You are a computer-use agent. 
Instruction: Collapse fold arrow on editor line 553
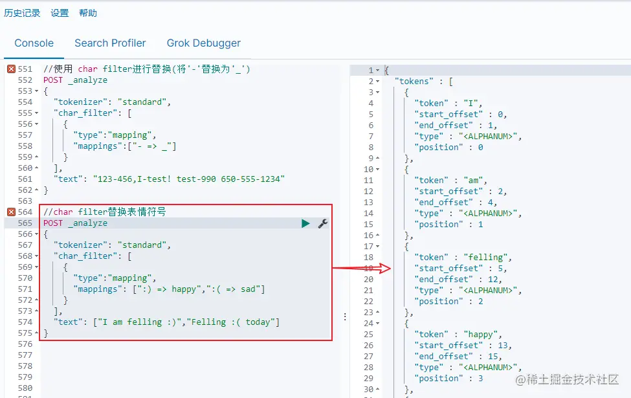[x=37, y=91]
